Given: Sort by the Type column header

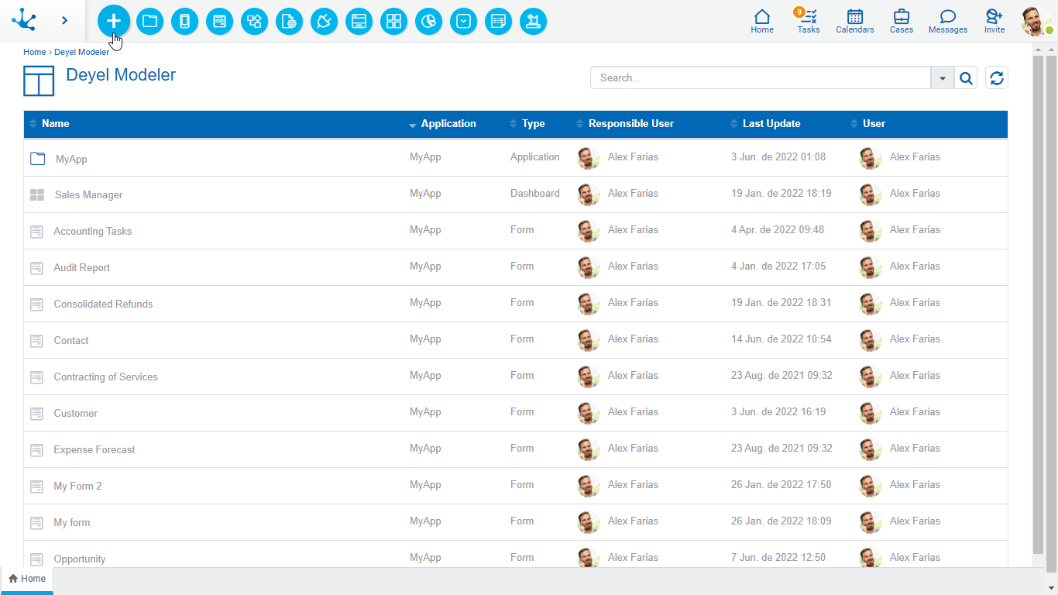Looking at the screenshot, I should 533,124.
